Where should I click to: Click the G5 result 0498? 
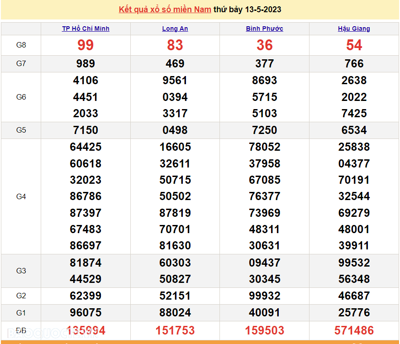(x=175, y=130)
